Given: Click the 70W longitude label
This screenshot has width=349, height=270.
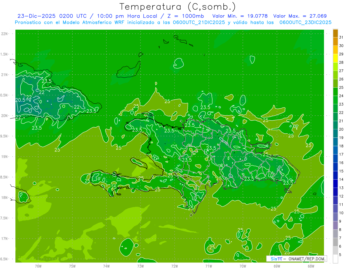Looking at the screenshot, I should tap(243, 266).
